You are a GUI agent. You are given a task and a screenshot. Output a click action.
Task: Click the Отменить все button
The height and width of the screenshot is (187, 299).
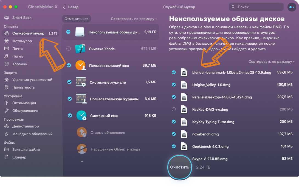pyautogui.click(x=77, y=19)
